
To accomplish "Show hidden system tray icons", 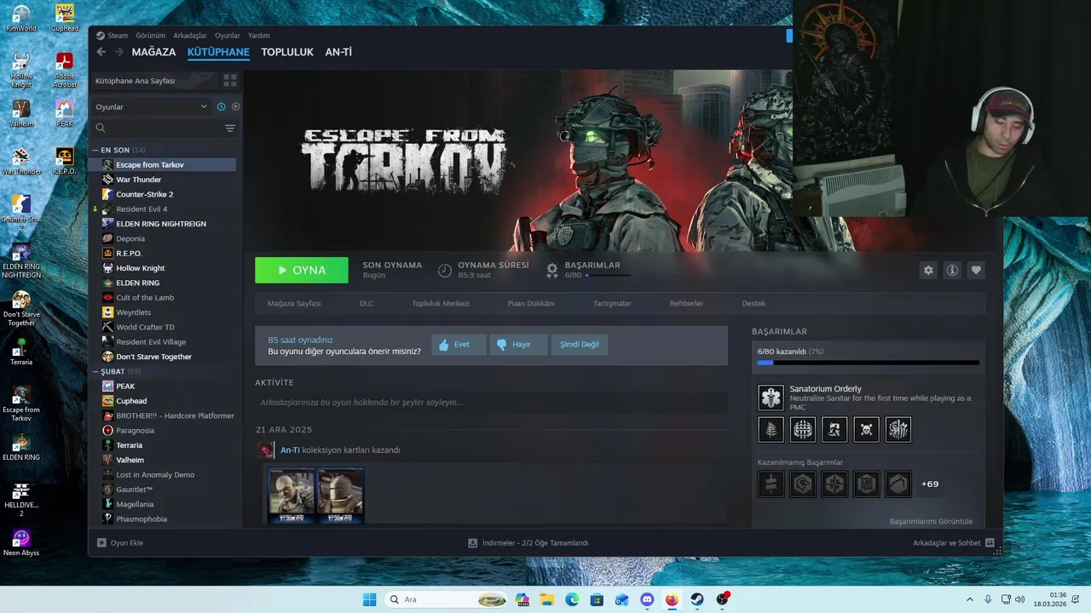I will coord(969,599).
